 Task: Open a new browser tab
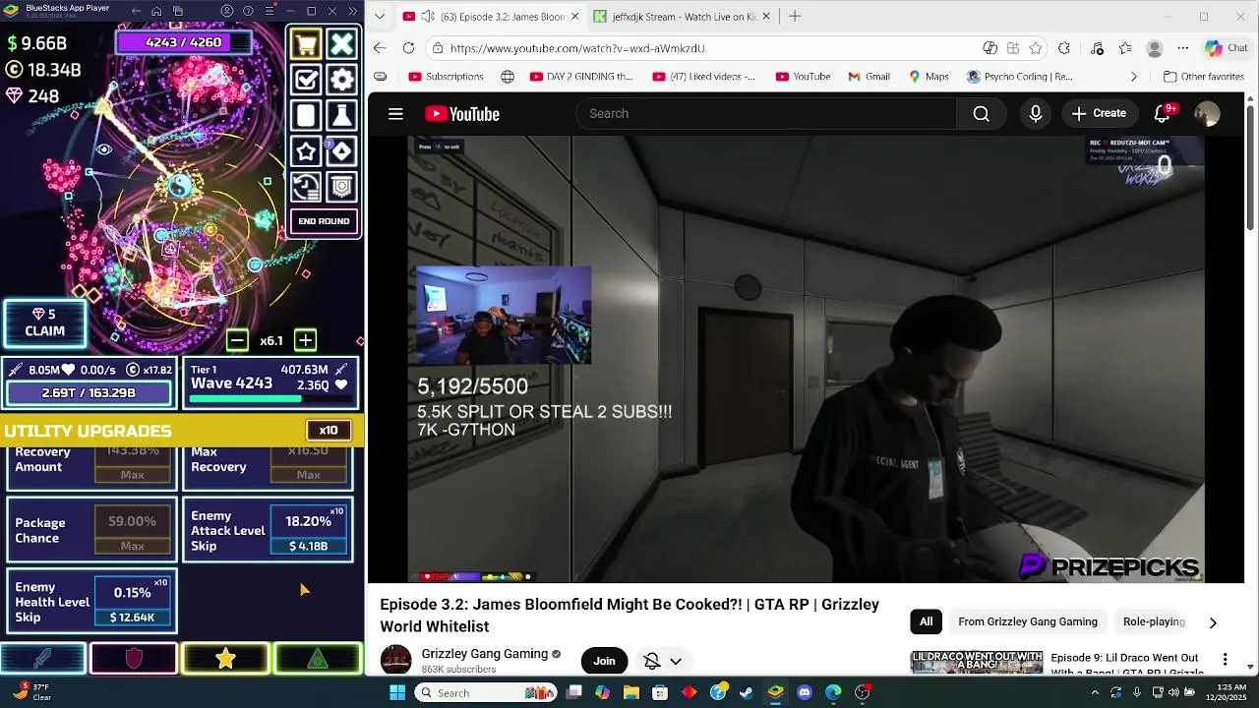coord(795,17)
